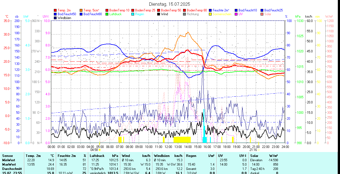The image size is (340, 174).
Task: Click the BodenTemp 50 legend label
Action: click(x=171, y=10)
